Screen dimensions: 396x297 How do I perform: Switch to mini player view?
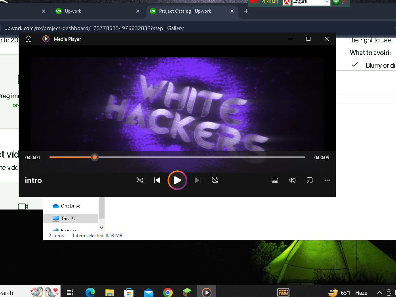[309, 180]
